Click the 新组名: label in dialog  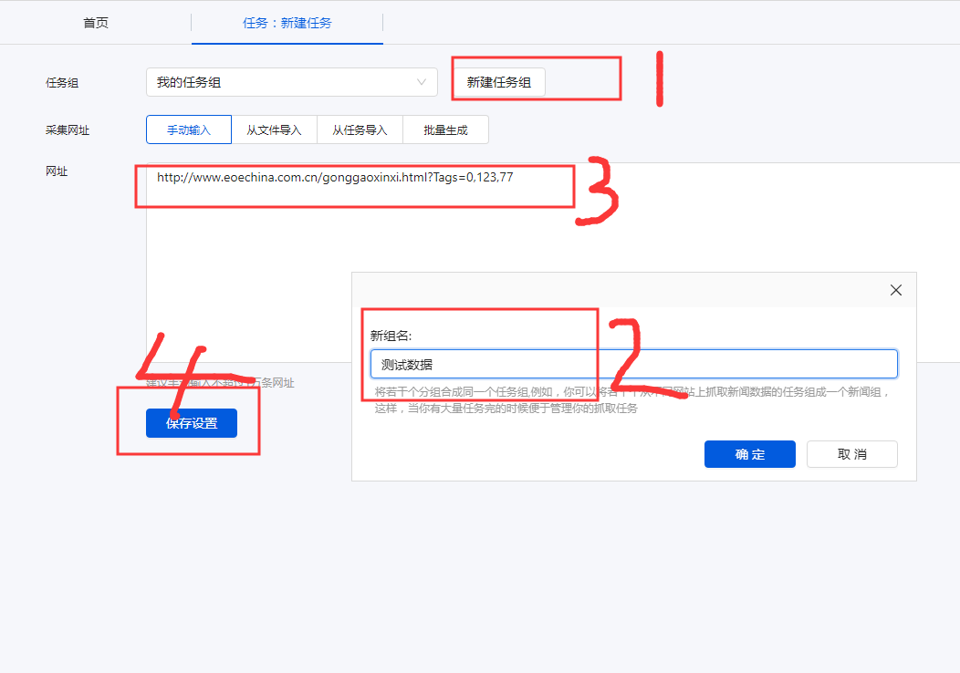pos(391,336)
